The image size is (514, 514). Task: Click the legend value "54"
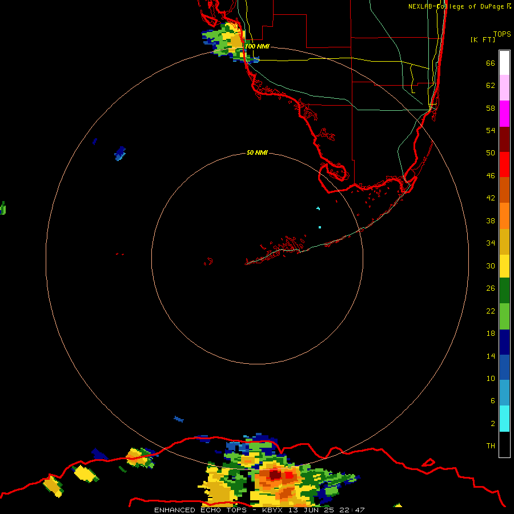click(491, 130)
